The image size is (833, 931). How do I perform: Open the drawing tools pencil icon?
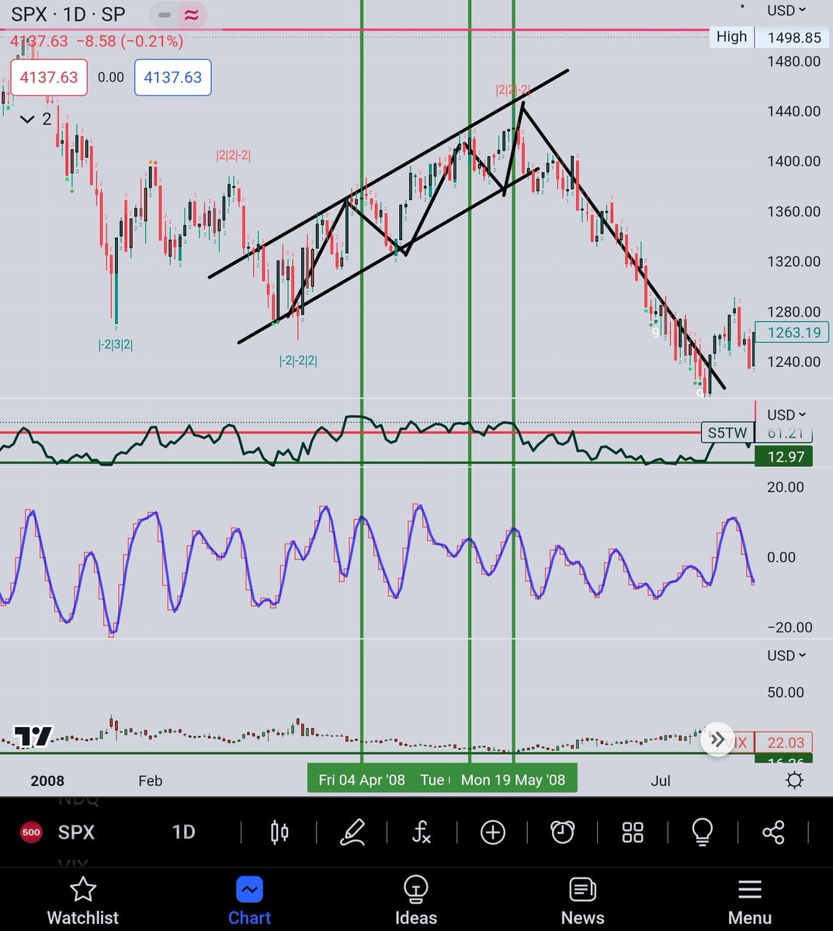coord(353,832)
